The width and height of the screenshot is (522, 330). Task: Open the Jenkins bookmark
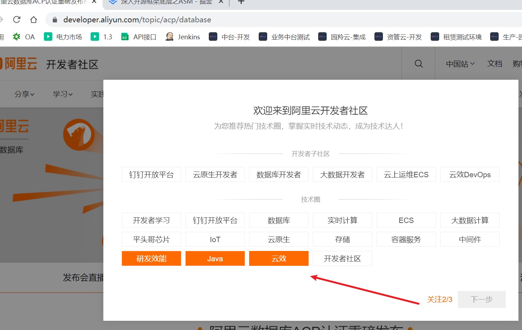(x=183, y=37)
